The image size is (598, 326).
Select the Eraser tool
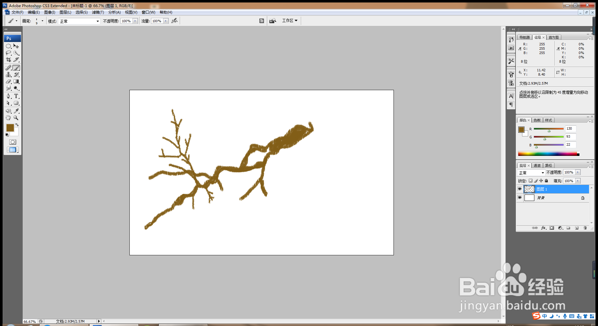8,81
